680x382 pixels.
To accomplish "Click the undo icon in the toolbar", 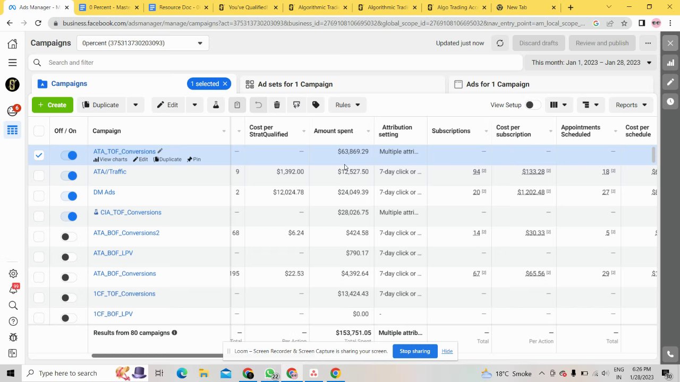I will click(258, 105).
